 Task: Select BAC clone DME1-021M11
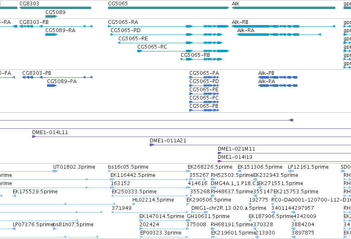[236, 149]
